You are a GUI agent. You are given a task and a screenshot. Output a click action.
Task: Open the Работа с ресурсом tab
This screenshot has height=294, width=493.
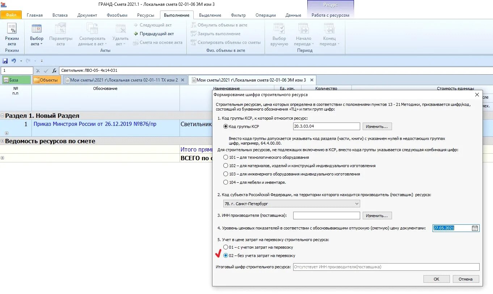[x=330, y=15]
